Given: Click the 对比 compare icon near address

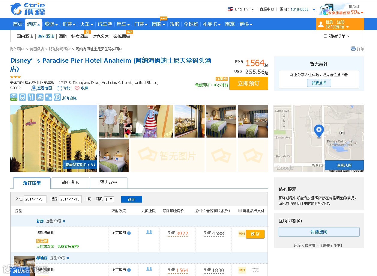Looking at the screenshot, I should click(x=60, y=88).
